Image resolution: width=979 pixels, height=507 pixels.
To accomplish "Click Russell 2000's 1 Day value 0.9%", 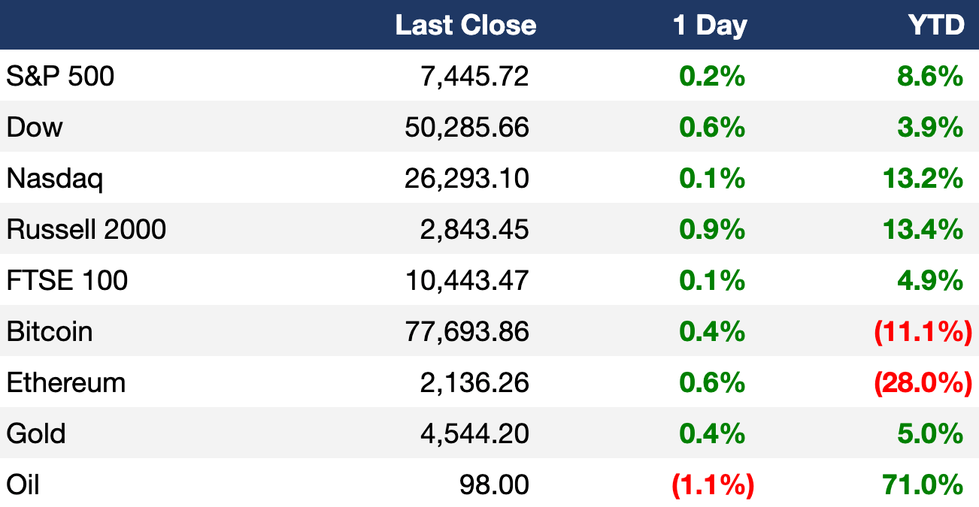I will coord(712,229).
